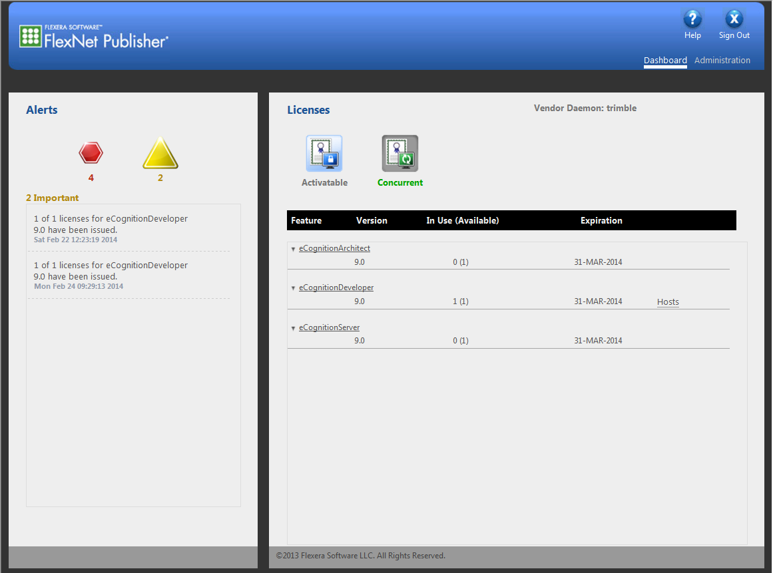Click the Expiration column header
The height and width of the screenshot is (573, 773).
(x=601, y=221)
